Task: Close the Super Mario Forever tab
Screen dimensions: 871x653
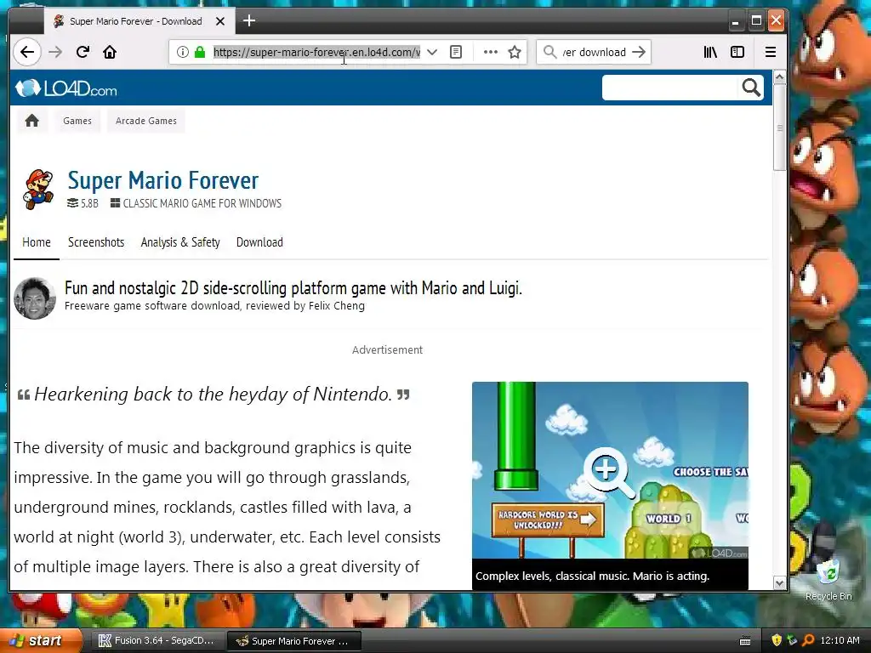Action: click(x=220, y=21)
